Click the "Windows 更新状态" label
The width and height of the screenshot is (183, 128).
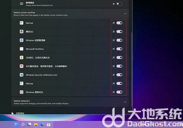tap(34, 92)
